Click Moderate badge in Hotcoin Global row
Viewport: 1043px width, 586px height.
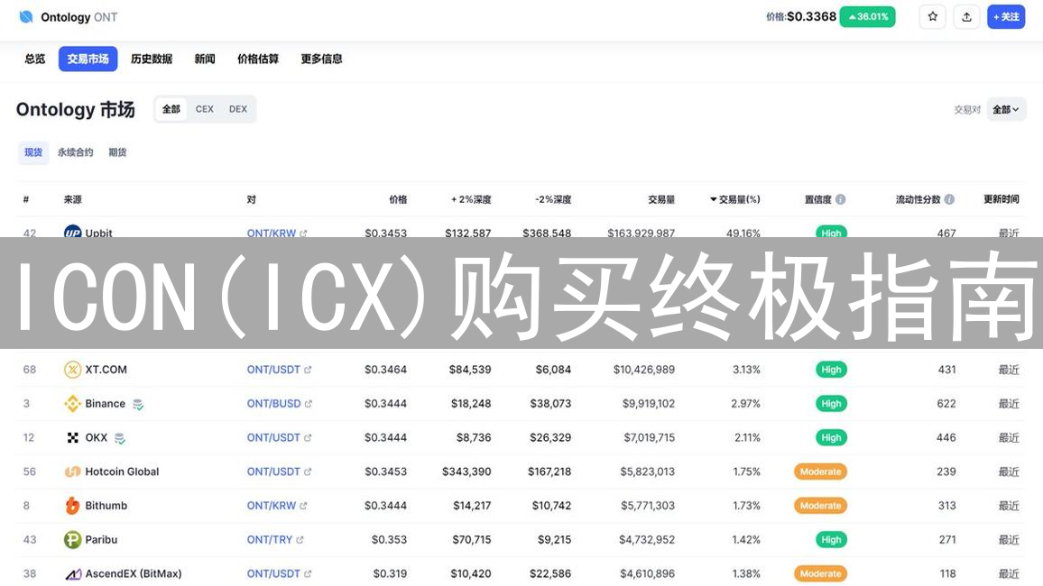820,472
